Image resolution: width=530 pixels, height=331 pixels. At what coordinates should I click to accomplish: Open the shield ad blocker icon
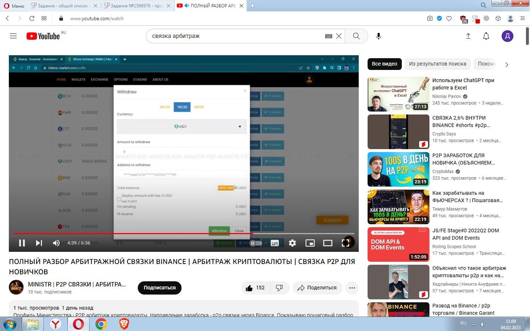439,18
